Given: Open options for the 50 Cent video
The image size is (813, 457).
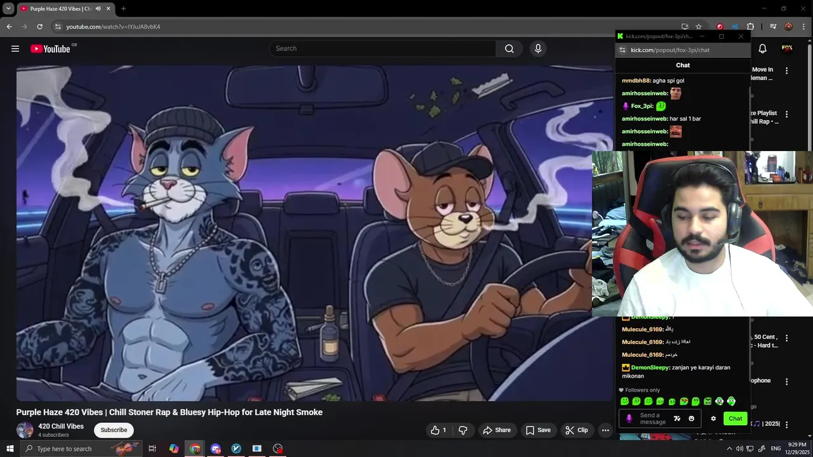Looking at the screenshot, I should click(786, 338).
